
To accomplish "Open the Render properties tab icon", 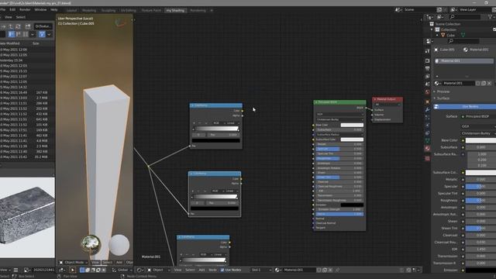I will tap(427, 60).
